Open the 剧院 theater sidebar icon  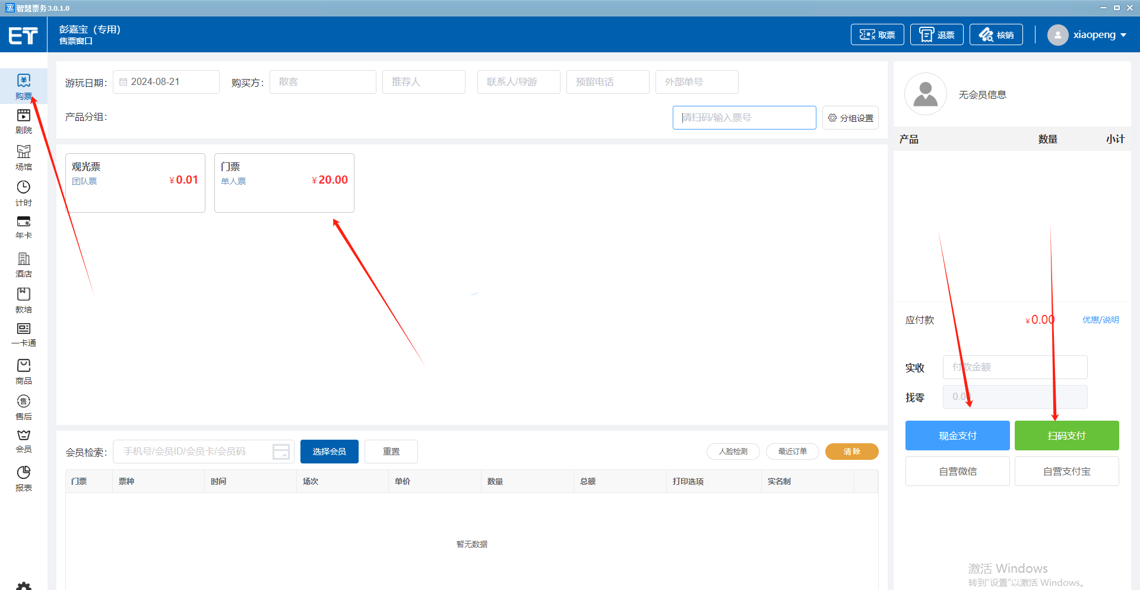(x=23, y=121)
